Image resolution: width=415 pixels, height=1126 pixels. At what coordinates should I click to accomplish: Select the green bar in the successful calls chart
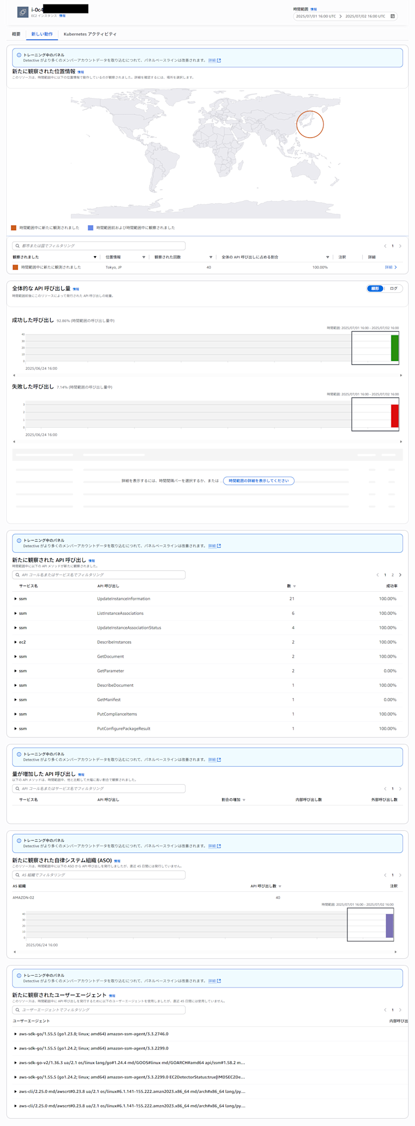point(395,348)
